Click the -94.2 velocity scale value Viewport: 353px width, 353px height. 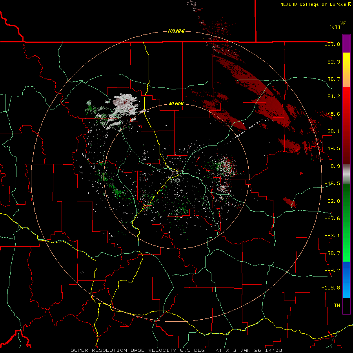(332, 270)
